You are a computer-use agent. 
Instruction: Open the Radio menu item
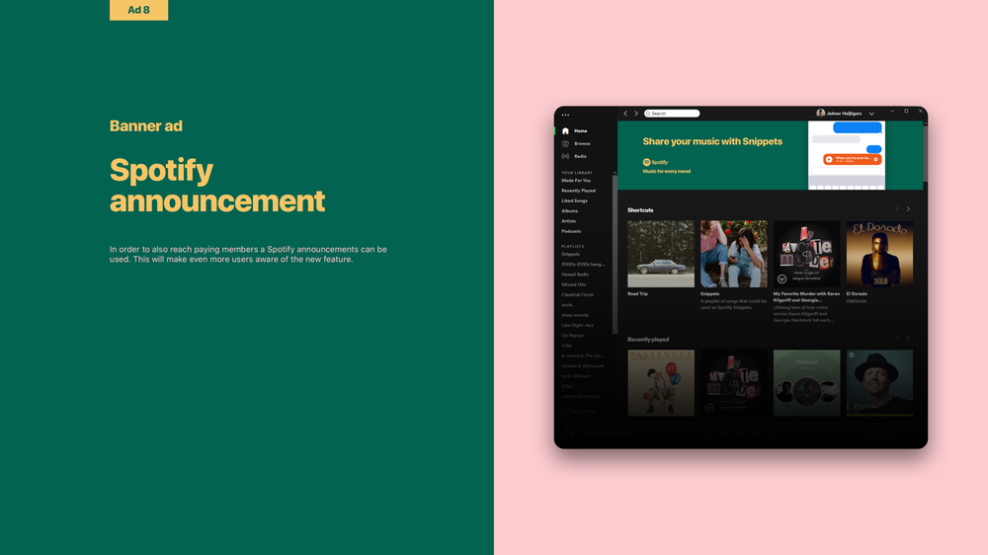580,156
